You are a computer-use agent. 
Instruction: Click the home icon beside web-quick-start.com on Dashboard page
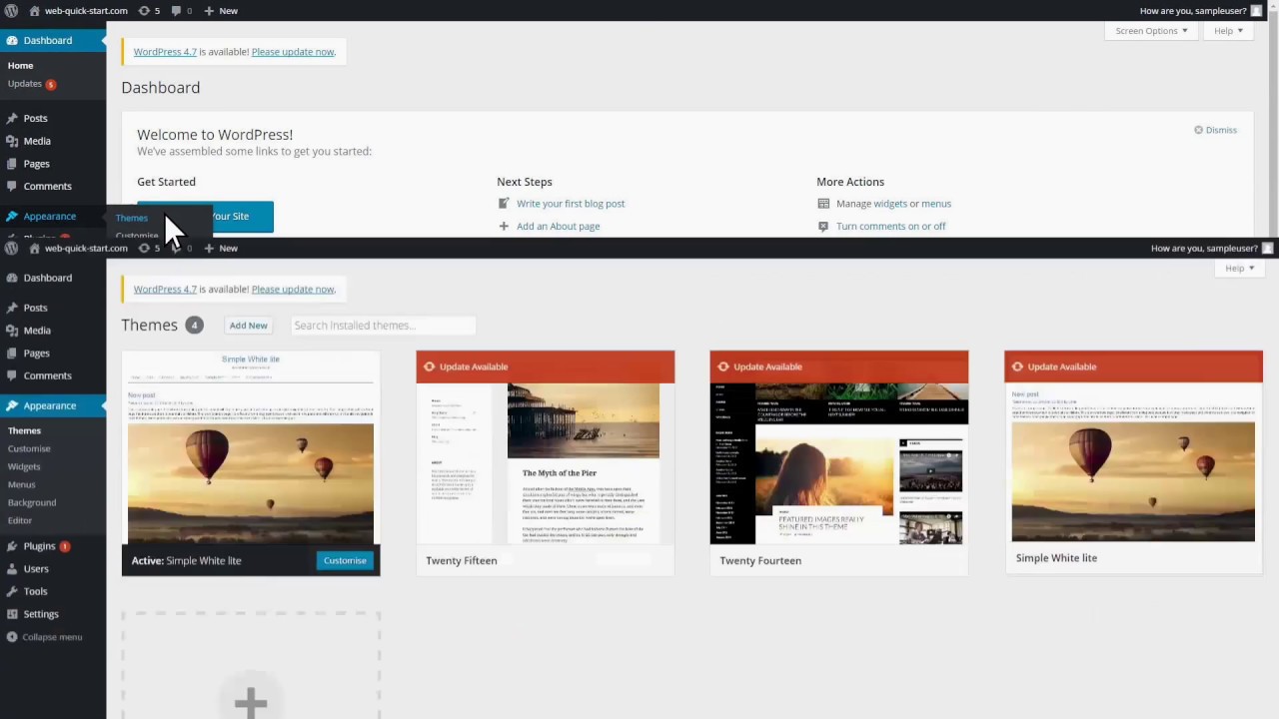pyautogui.click(x=35, y=11)
